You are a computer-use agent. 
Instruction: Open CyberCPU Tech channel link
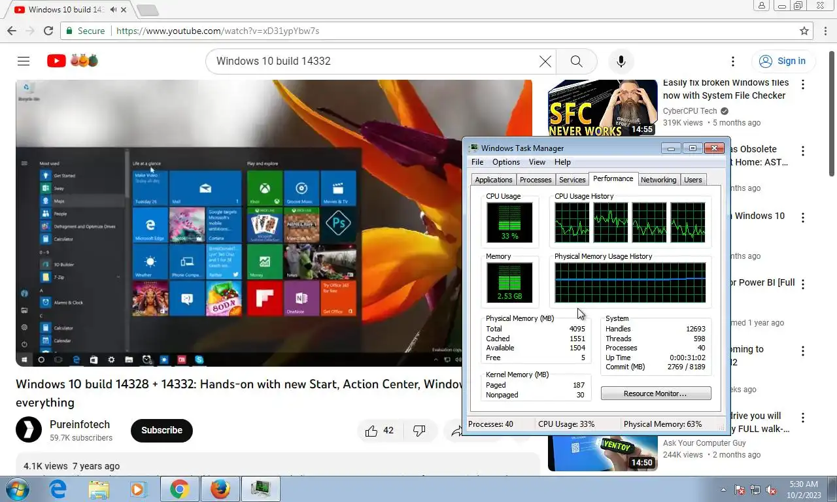[690, 111]
